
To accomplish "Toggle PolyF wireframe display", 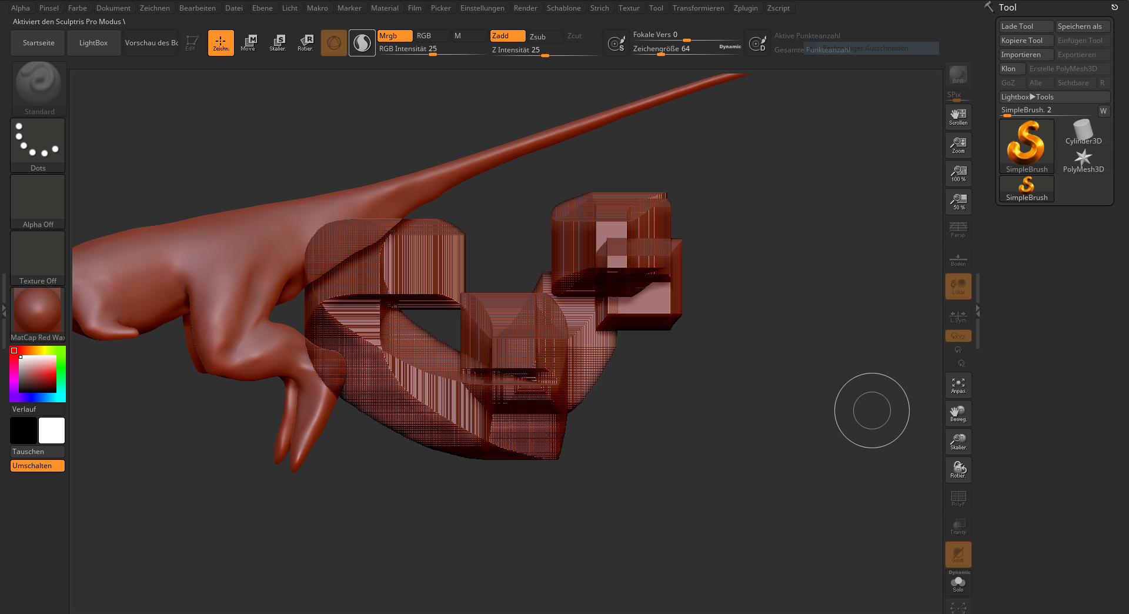I will pyautogui.click(x=958, y=498).
